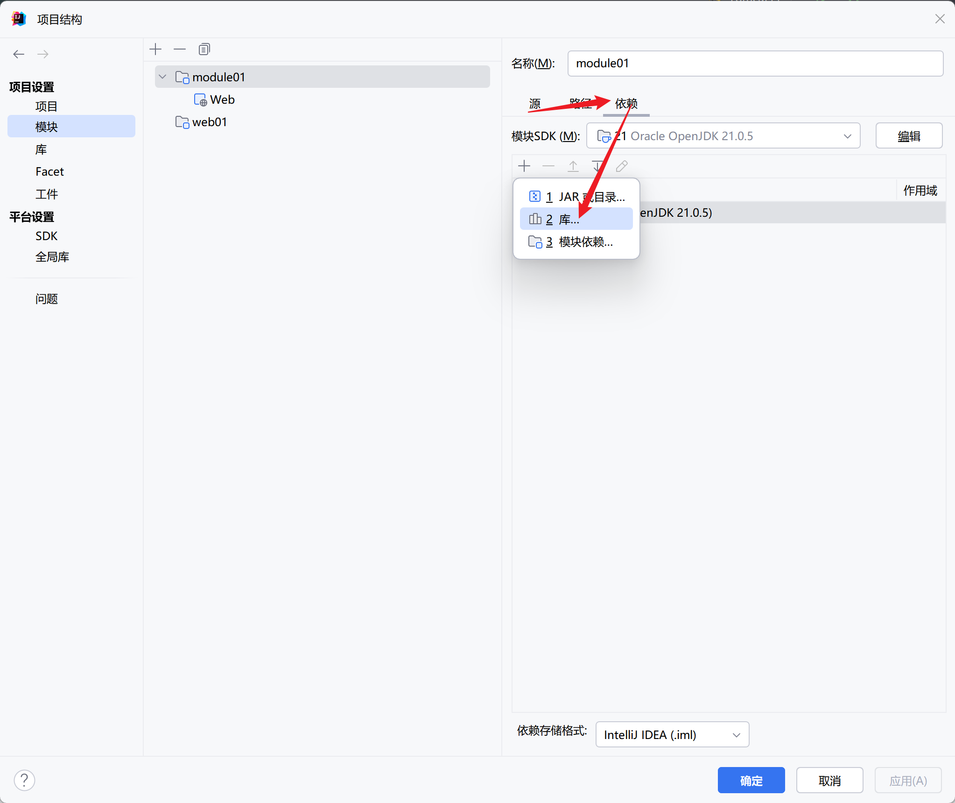This screenshot has height=803, width=955.
Task: Click the back navigation arrow
Action: pos(19,54)
